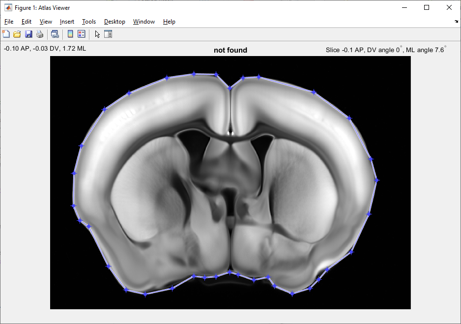Print the atlas figure
This screenshot has height=324, width=461.
coord(40,34)
